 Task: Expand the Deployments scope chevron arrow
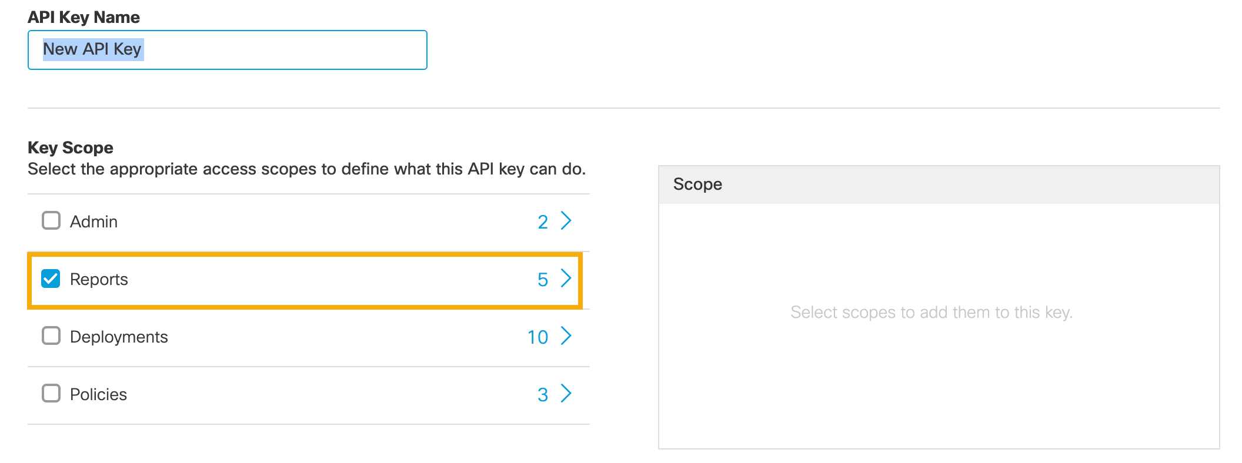tap(566, 336)
